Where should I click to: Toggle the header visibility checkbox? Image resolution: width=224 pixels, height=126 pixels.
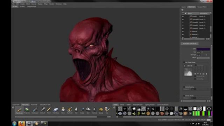(x=183, y=13)
